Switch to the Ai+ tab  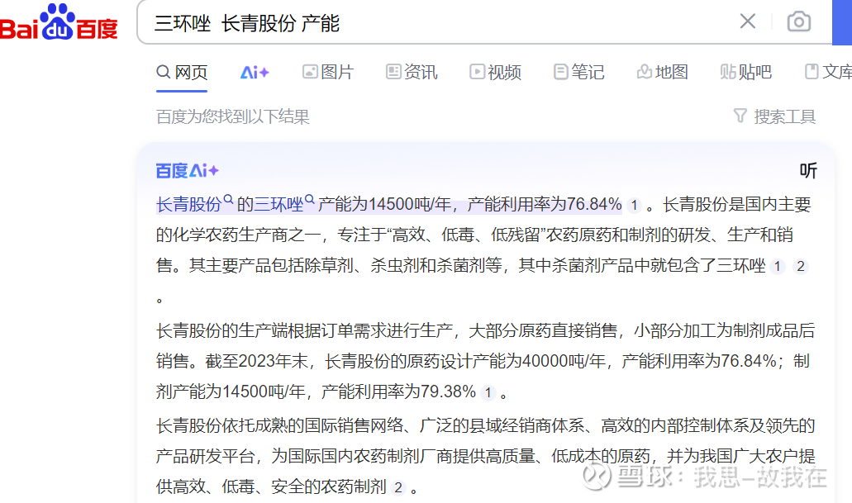255,72
